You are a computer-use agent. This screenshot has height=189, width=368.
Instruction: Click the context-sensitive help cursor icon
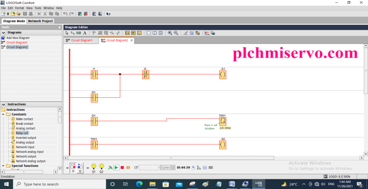108,14
